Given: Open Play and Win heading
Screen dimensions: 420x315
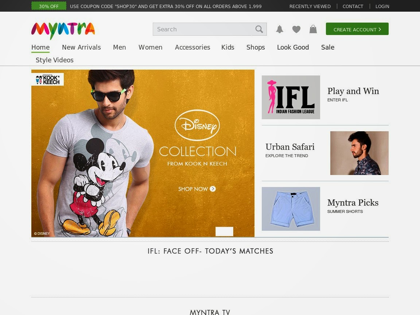Looking at the screenshot, I should (x=353, y=91).
